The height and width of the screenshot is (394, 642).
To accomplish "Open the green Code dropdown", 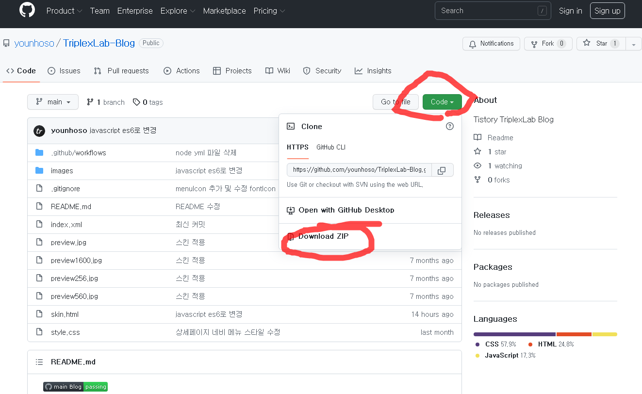I will coord(442,102).
